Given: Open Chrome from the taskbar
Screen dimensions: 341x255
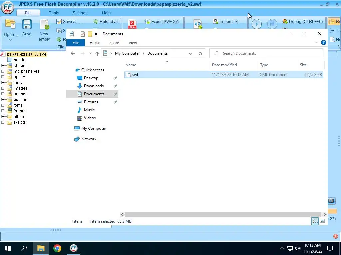Looking at the screenshot, I should point(57,248).
